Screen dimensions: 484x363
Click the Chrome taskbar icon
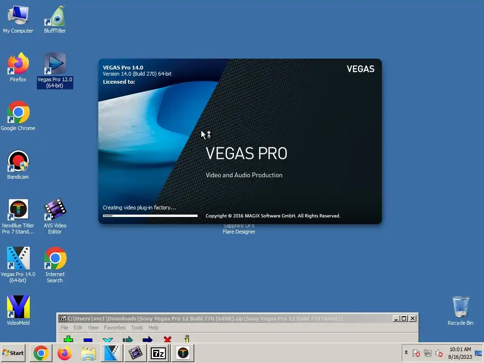pyautogui.click(x=41, y=353)
